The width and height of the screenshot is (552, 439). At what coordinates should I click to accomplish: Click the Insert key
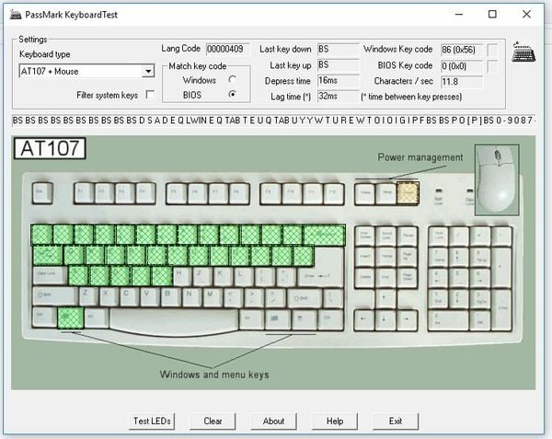364,256
